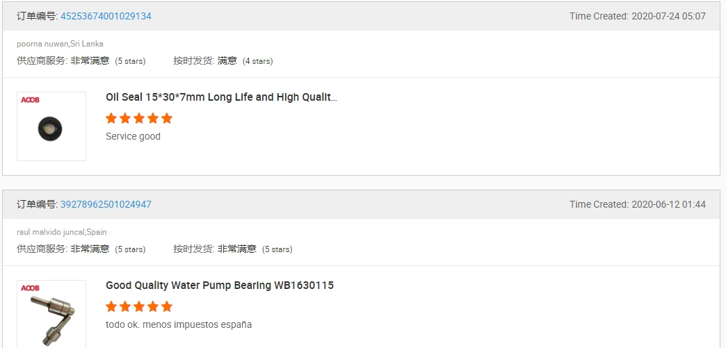The width and height of the screenshot is (726, 348).
Task: Click the ACOB logo on Oil Seal image
Action: [x=30, y=100]
